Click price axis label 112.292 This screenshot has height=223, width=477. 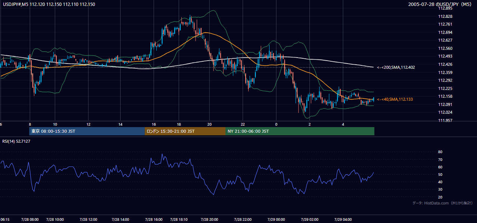445,80
